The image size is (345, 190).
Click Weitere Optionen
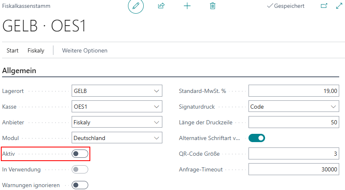[x=84, y=50]
